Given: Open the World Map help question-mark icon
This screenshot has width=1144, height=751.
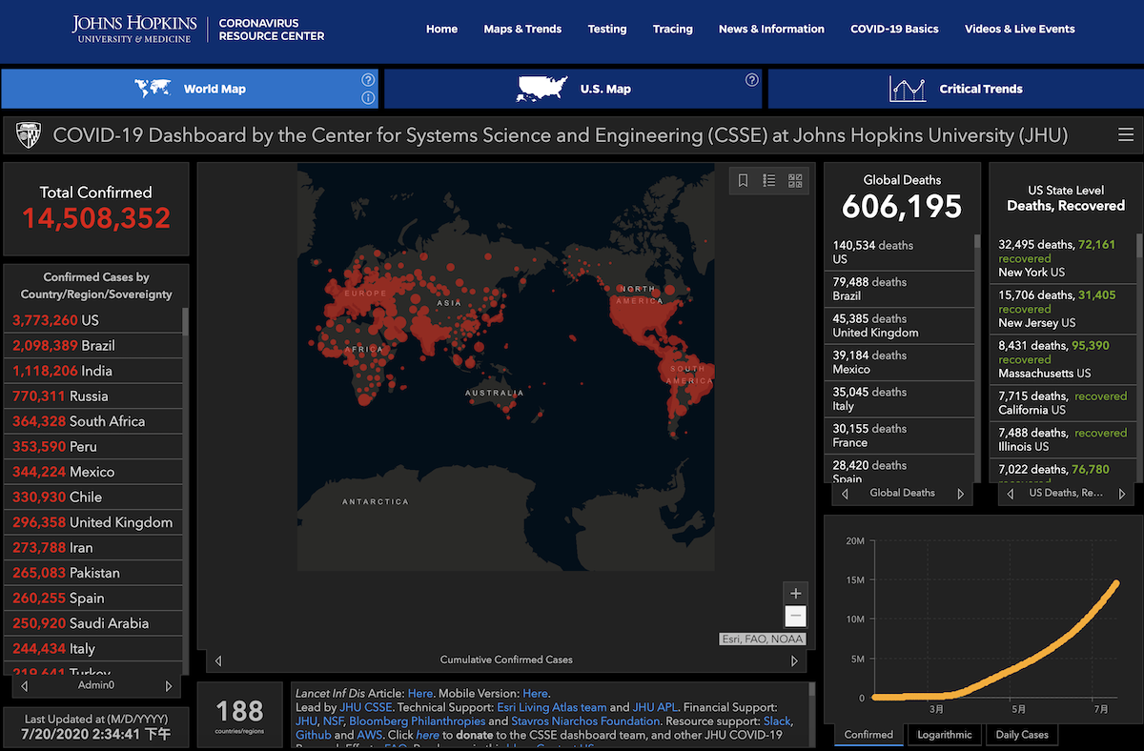Looking at the screenshot, I should coord(368,80).
